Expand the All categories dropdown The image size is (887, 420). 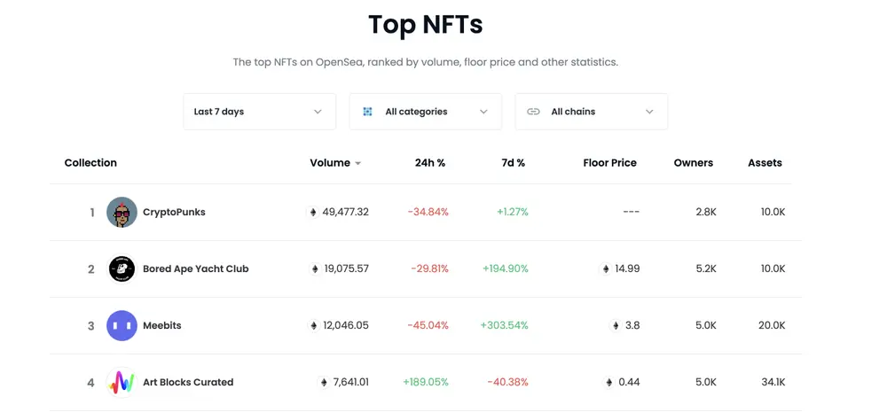click(x=425, y=112)
